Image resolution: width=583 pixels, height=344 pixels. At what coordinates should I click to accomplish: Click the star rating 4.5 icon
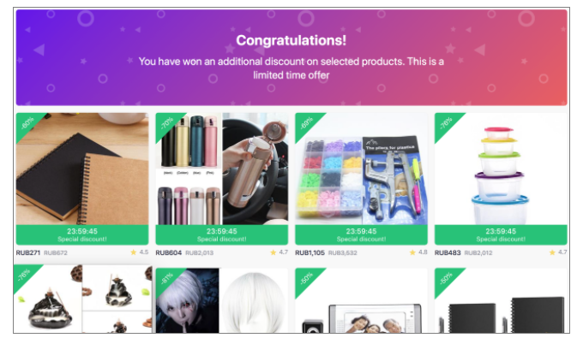pyautogui.click(x=133, y=252)
